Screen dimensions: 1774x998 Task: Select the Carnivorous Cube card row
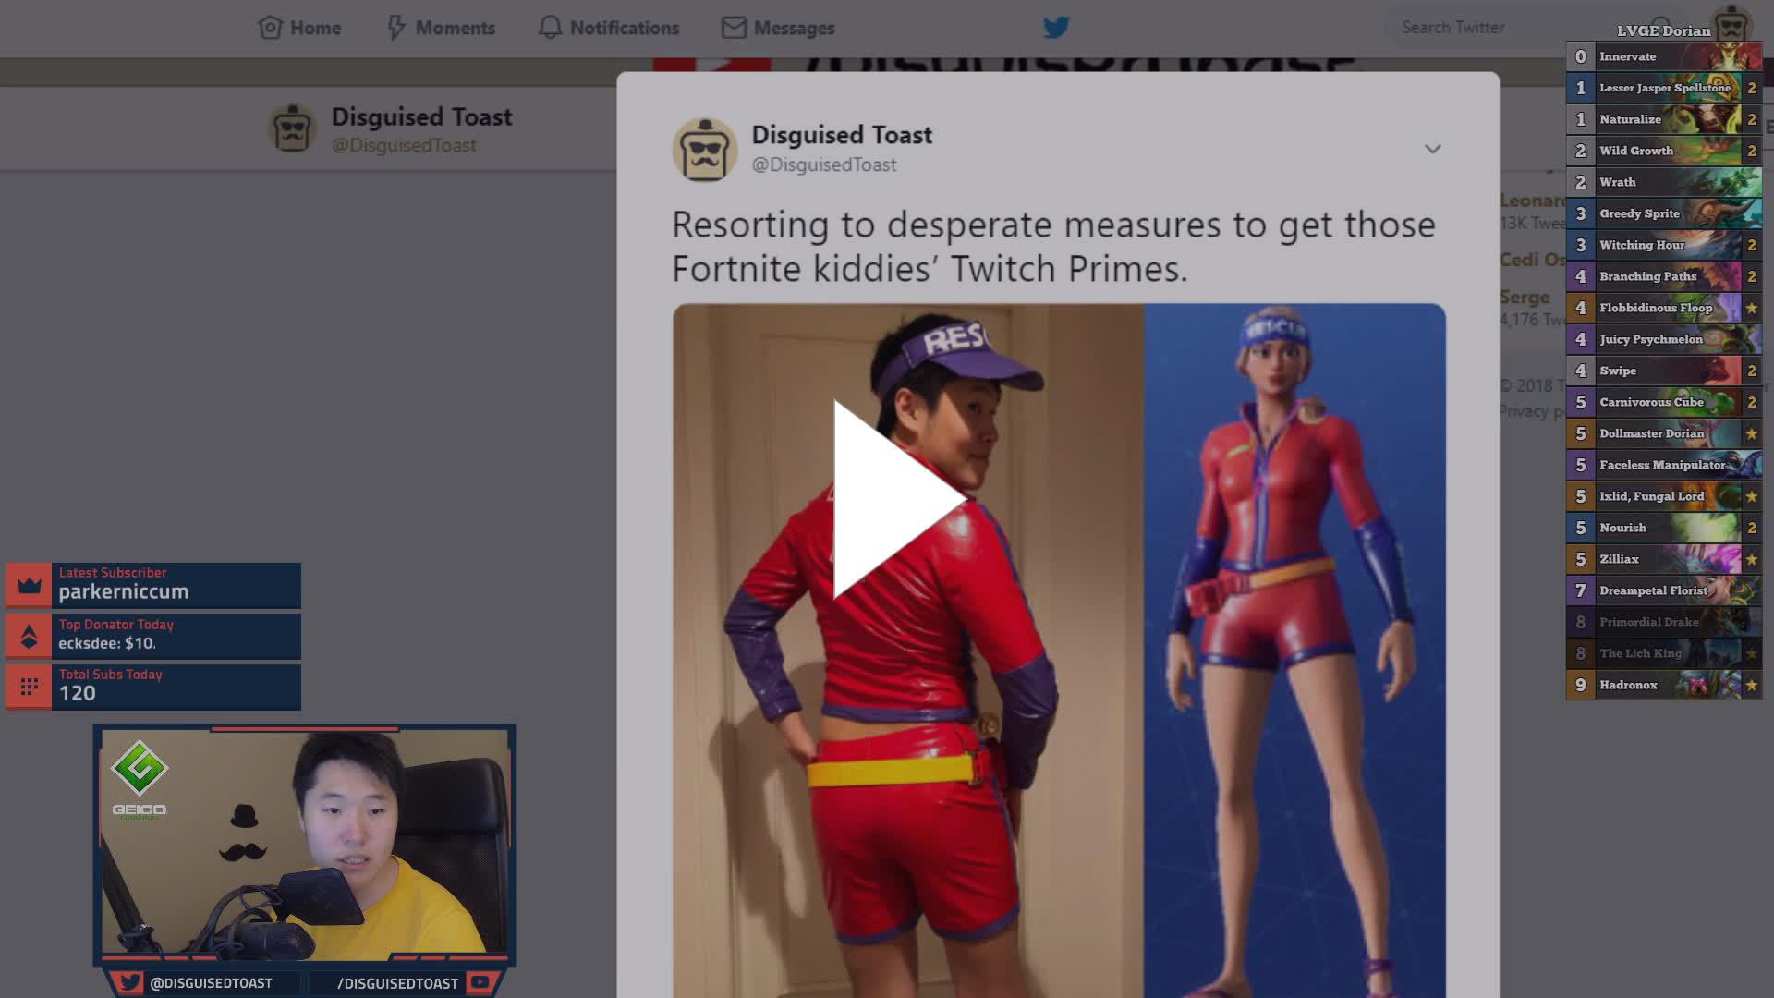point(1664,402)
